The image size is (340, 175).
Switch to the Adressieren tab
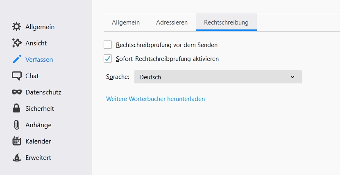point(172,22)
